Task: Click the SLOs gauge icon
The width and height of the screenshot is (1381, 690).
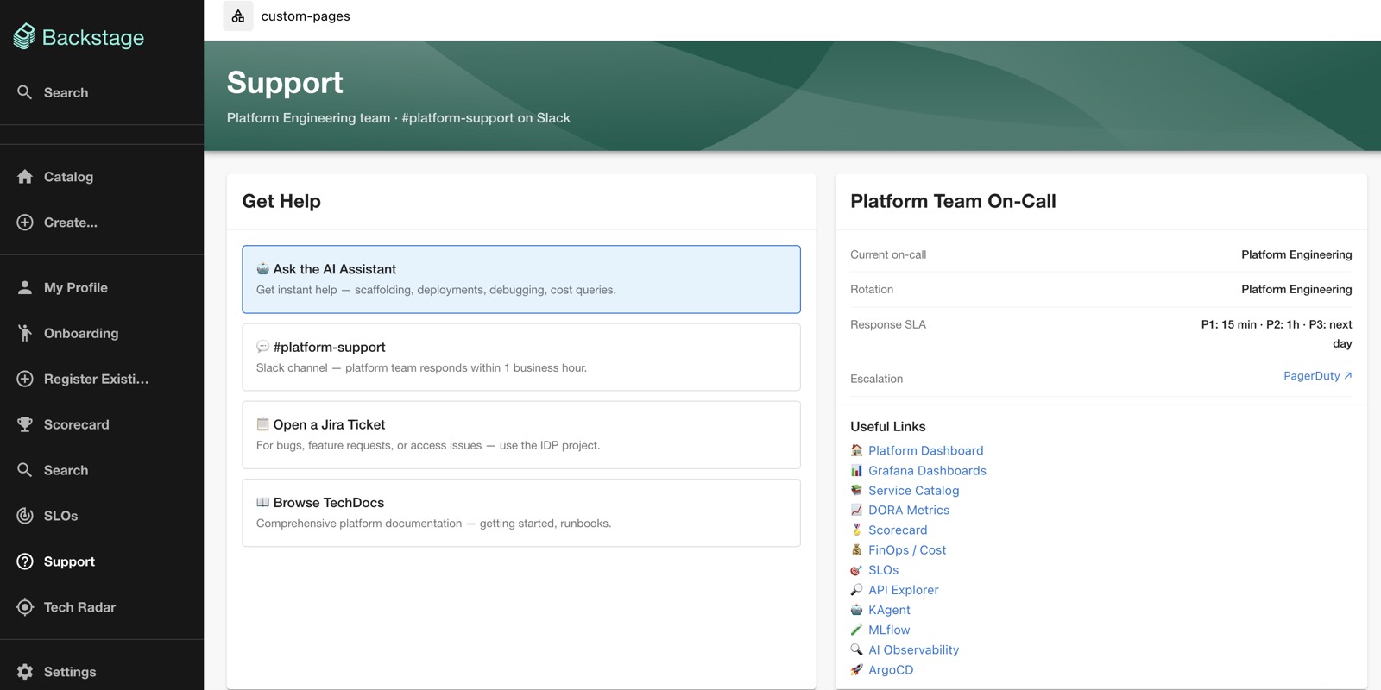Action: [x=25, y=516]
